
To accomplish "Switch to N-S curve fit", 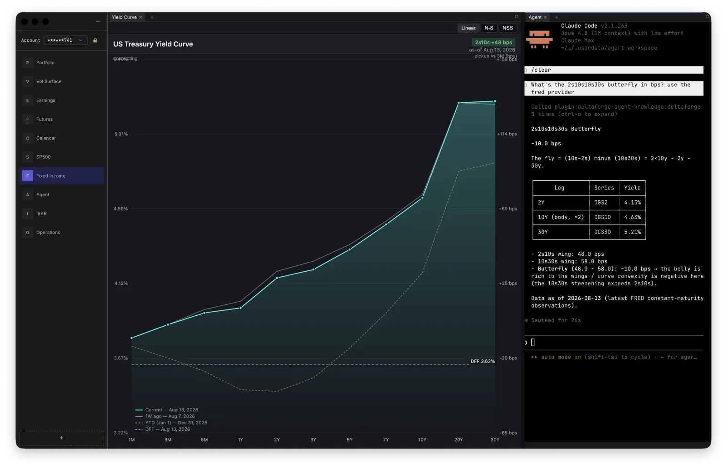I will (489, 28).
